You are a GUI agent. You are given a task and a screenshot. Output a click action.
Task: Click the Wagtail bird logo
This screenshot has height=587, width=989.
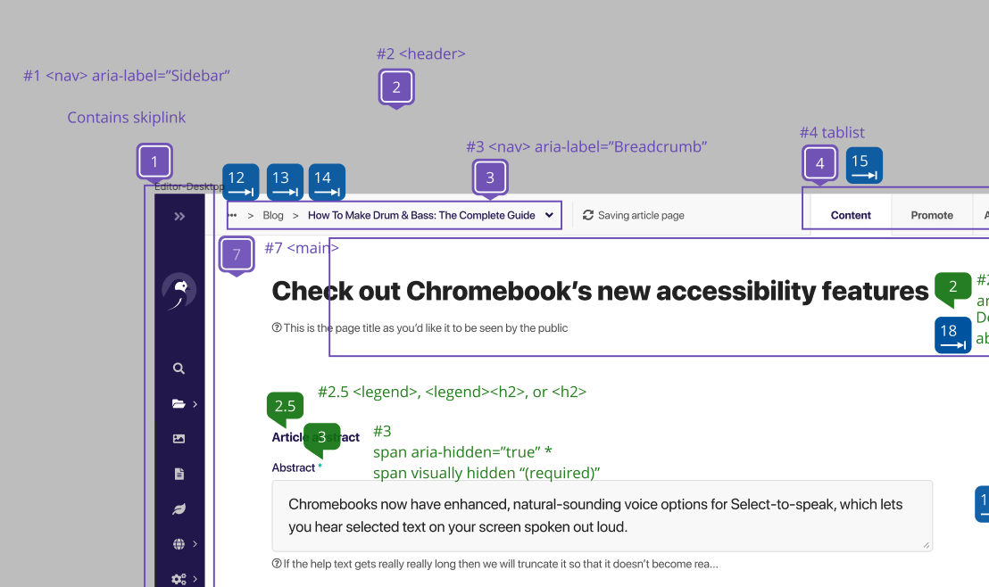coord(179,291)
